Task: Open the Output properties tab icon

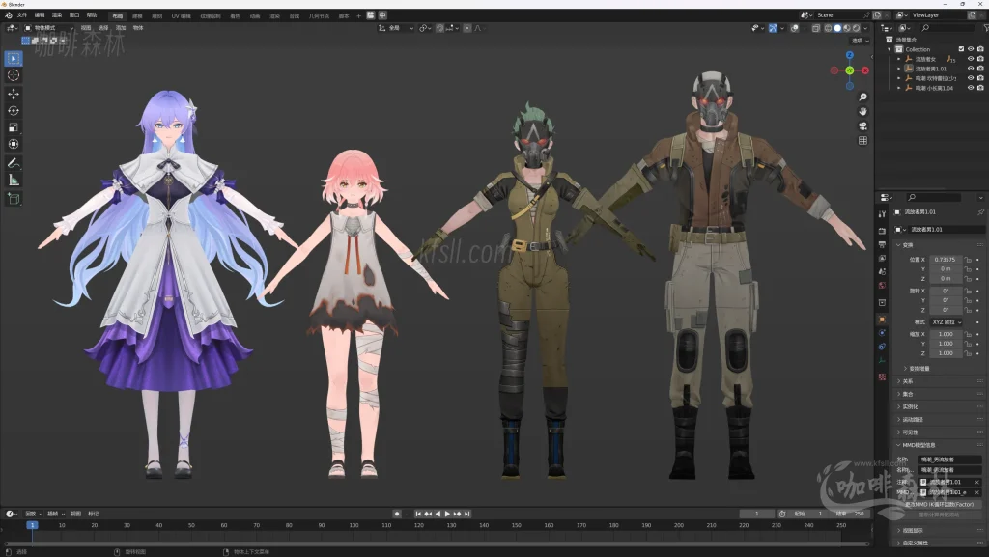Action: click(882, 244)
